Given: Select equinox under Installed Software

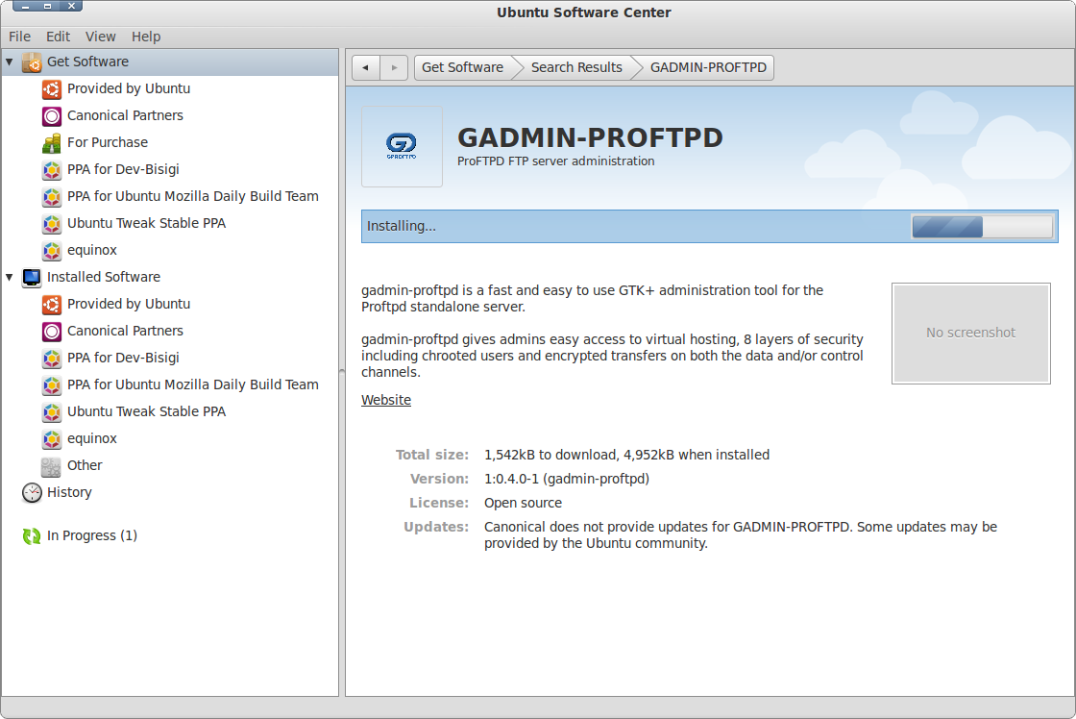Looking at the screenshot, I should click(92, 438).
